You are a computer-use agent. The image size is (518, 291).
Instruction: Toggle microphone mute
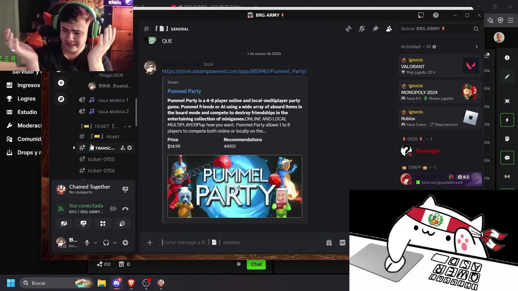(x=87, y=242)
